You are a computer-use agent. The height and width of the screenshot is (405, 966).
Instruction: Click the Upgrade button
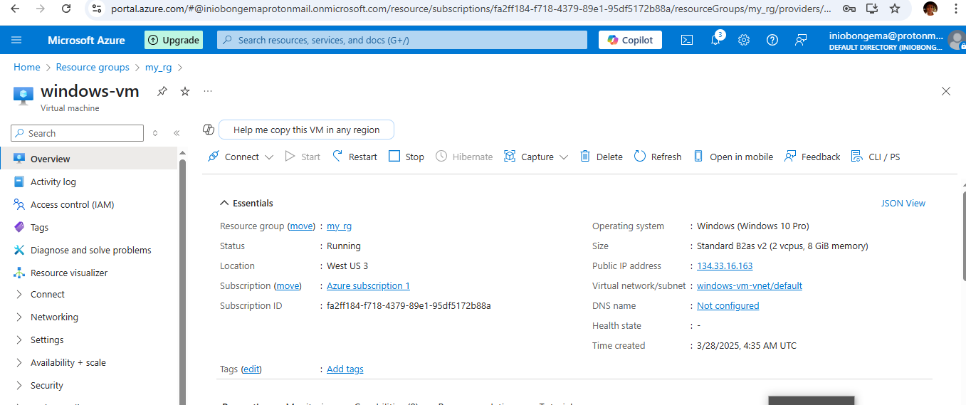click(x=174, y=40)
